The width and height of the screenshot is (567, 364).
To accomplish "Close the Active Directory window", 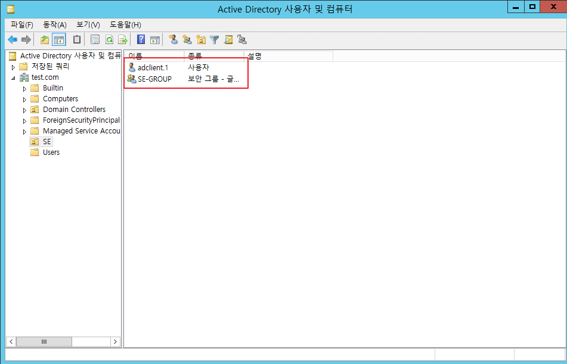I will click(x=554, y=7).
